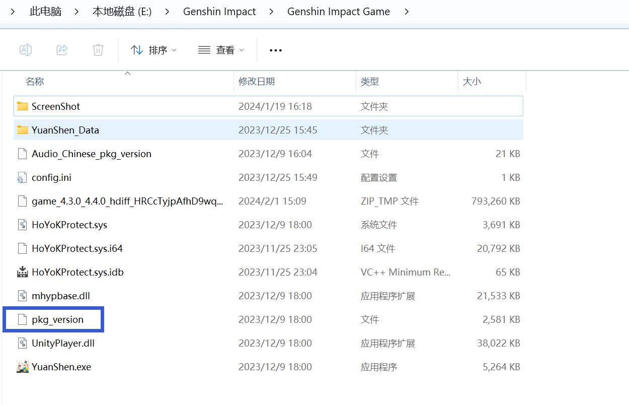Select the YuanShen_Data folder row
This screenshot has height=405, width=629.
point(65,130)
